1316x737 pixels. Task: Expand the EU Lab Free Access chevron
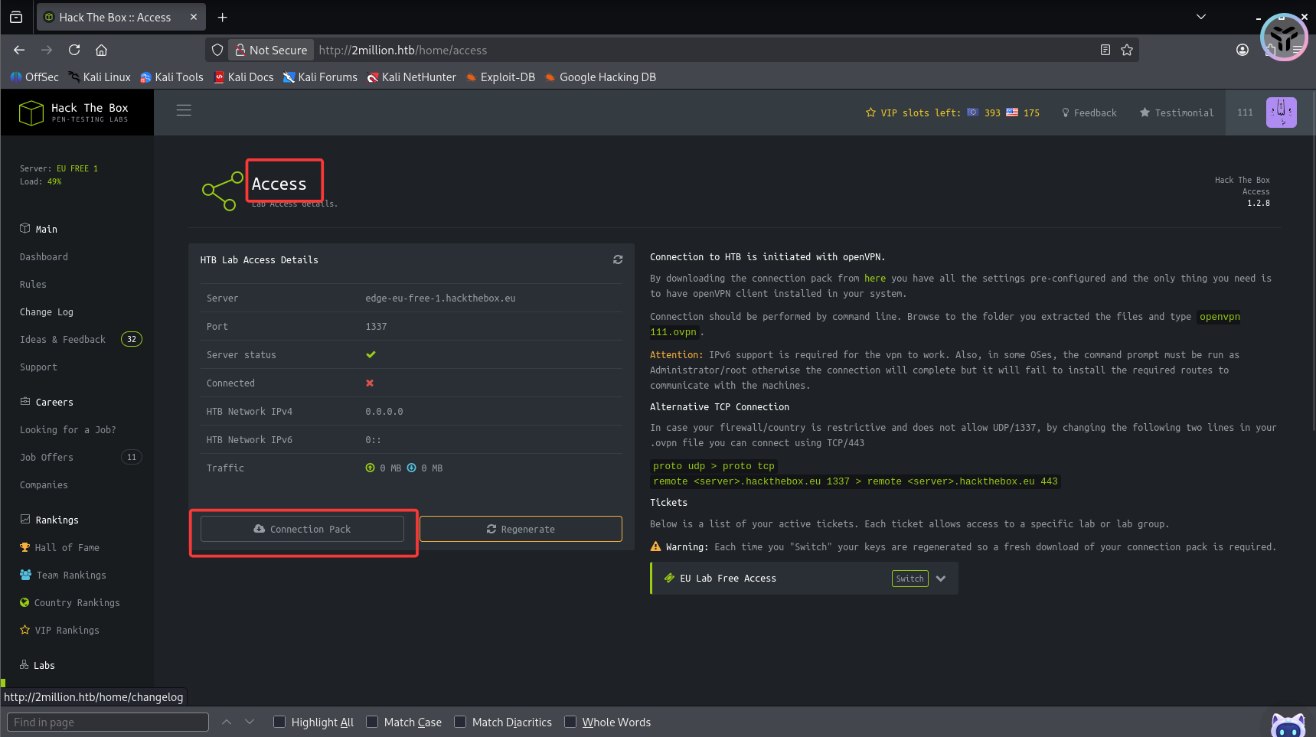click(x=941, y=579)
